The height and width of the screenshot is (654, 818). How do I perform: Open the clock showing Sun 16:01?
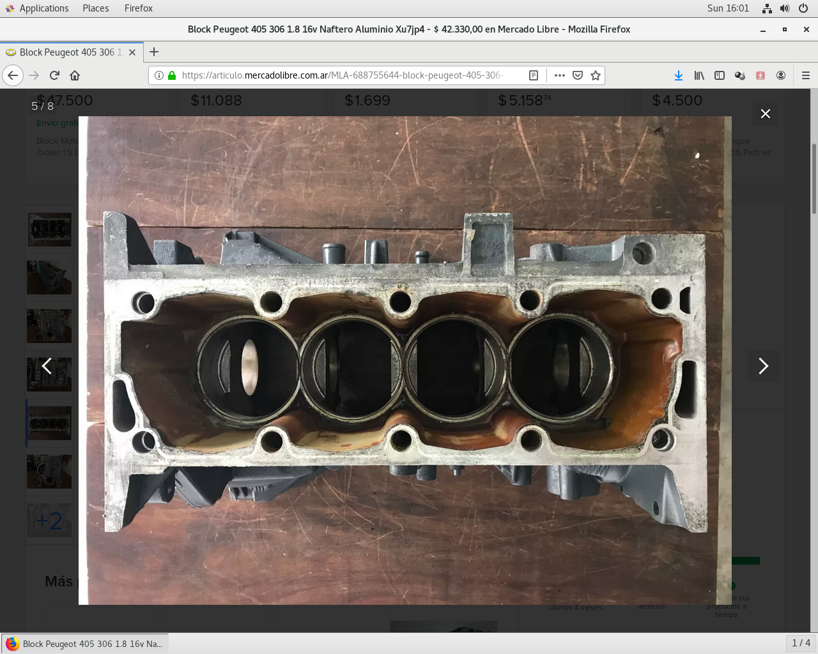(x=728, y=8)
